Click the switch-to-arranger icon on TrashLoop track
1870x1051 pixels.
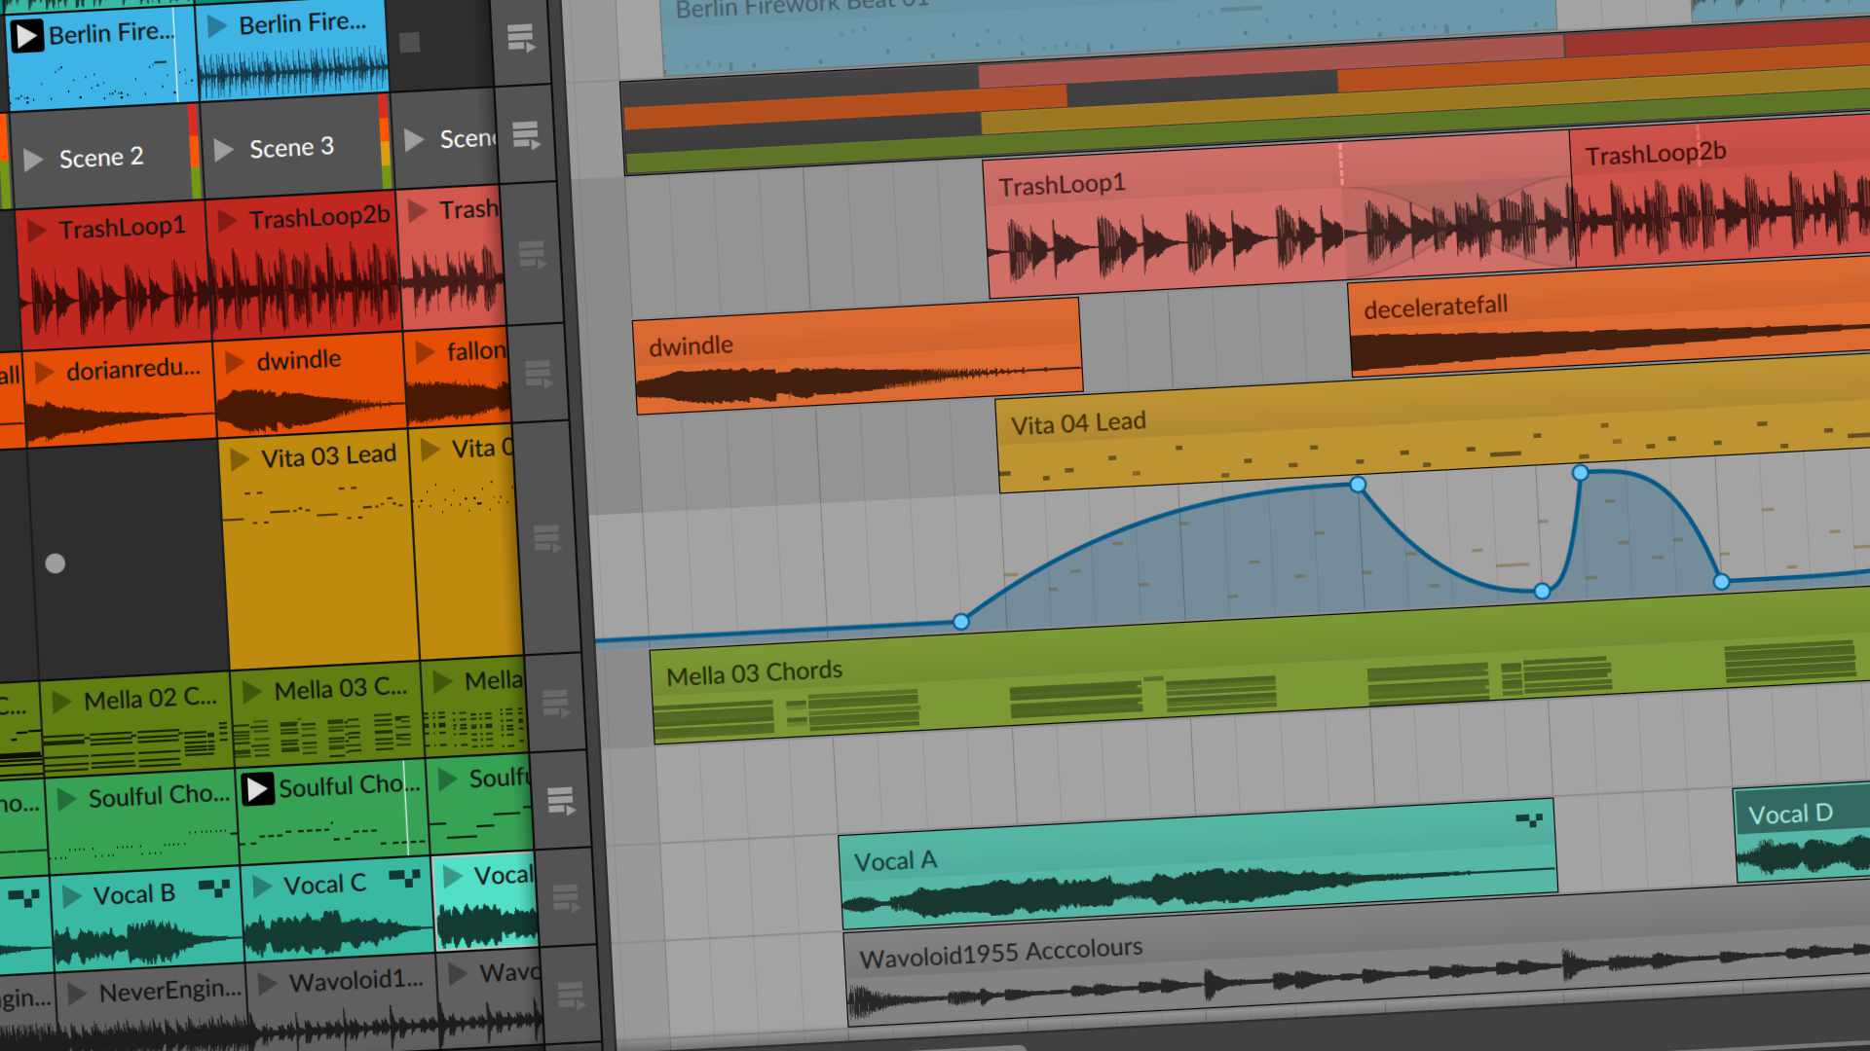tap(532, 255)
